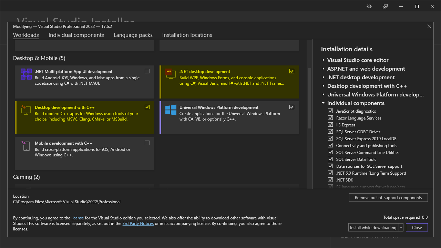This screenshot has height=248, width=441.
Task: Open the 3rd Party Notices link
Action: [138, 224]
